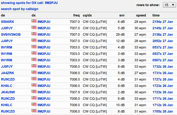Image resolution: width=177 pixels, height=115 pixels.
Task: Click 'showing spots for DX call: 9M2PJU' link
Action: (x=29, y=3)
